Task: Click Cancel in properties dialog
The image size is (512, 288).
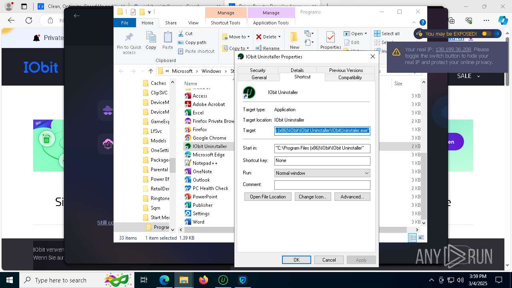Action: (329, 260)
